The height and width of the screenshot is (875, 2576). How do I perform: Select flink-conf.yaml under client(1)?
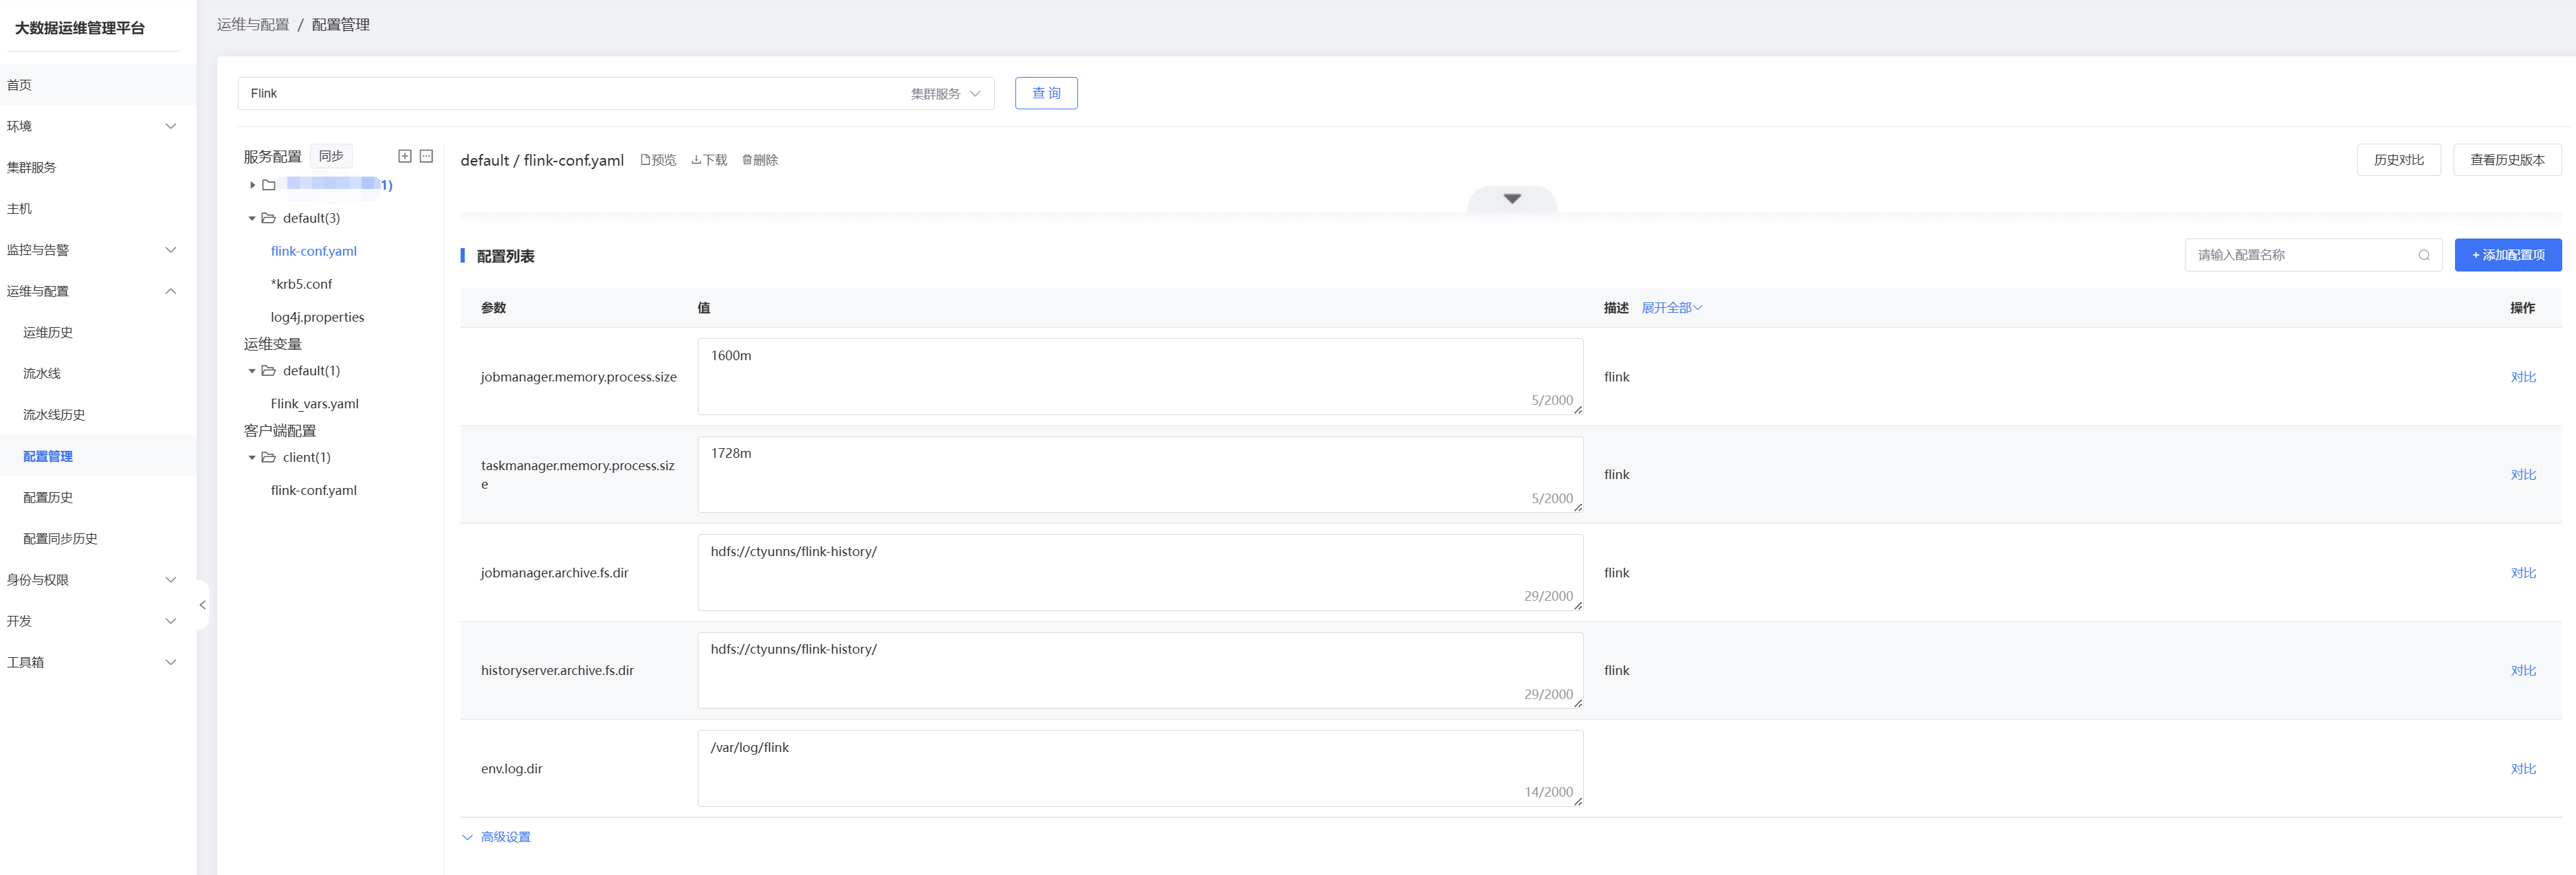[314, 490]
